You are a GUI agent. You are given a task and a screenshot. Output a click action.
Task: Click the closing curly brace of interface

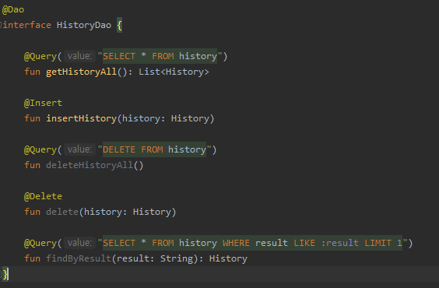5,274
